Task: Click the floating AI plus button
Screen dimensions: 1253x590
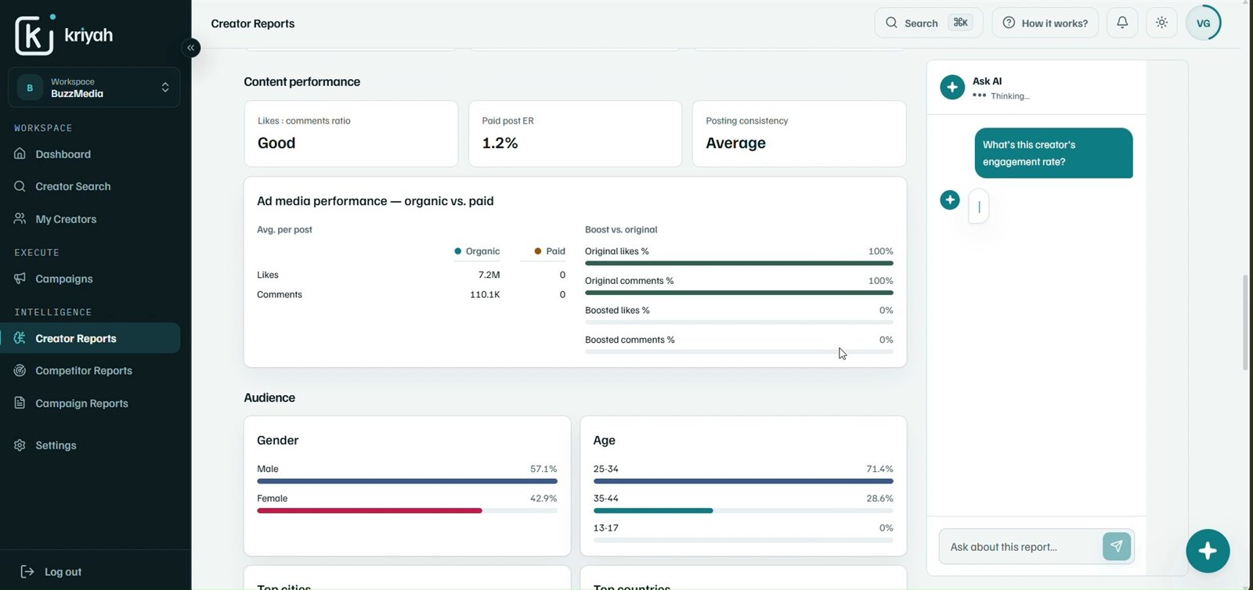Action: (1208, 551)
